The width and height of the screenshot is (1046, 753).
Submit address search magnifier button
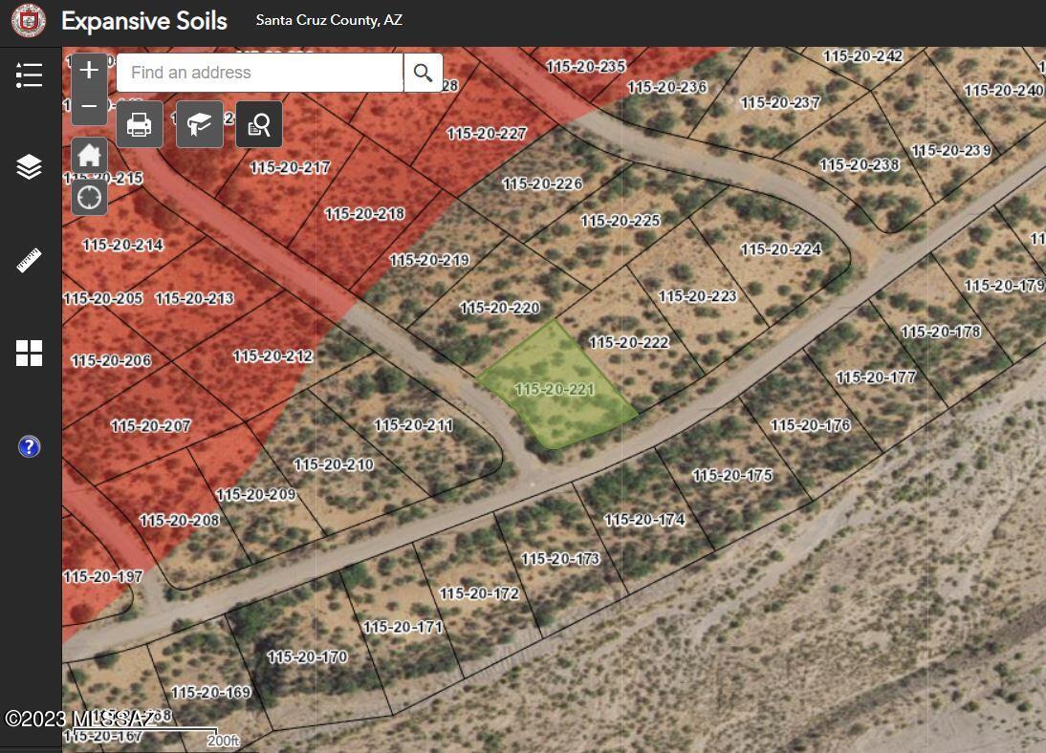point(423,73)
